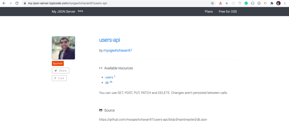The width and height of the screenshot is (289, 121).
Task: Visit the myogeshchavan97 author link
Action: (x=118, y=50)
